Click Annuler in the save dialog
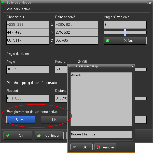This screenshot has height=153, width=153. click(x=105, y=147)
